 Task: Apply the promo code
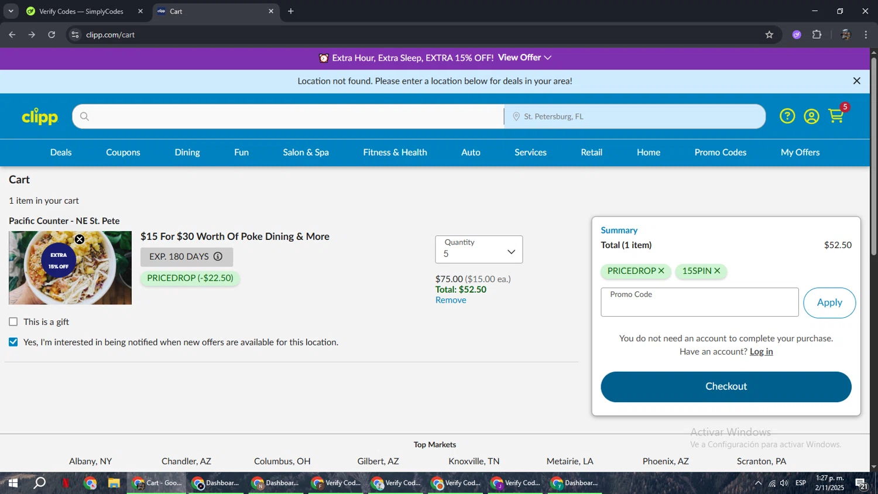tap(829, 303)
